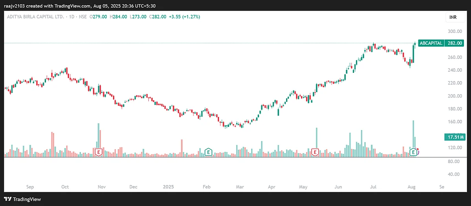Click the ABCAPITAL symbol price label
471x206 pixels.
tap(431, 43)
